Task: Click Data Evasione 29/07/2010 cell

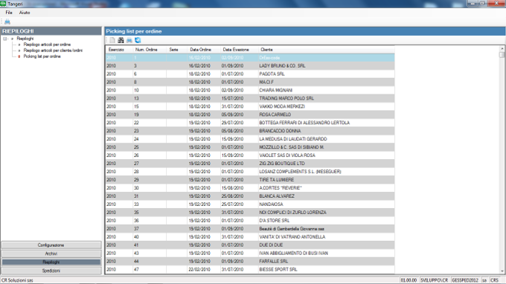Action: click(239, 123)
